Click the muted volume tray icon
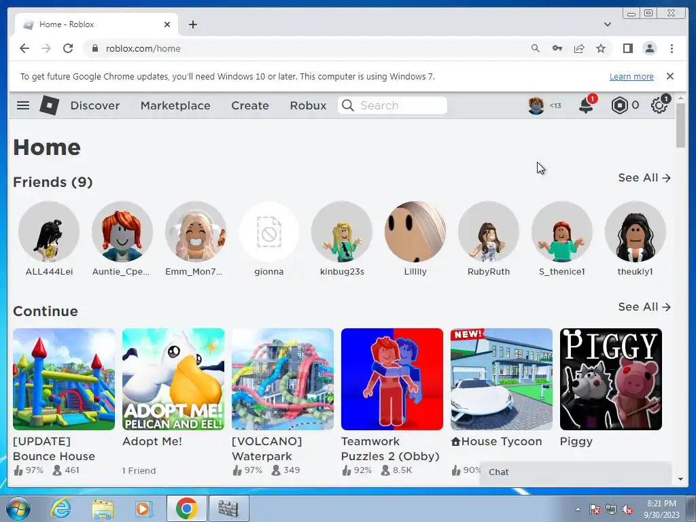The width and height of the screenshot is (696, 522). tap(627, 510)
